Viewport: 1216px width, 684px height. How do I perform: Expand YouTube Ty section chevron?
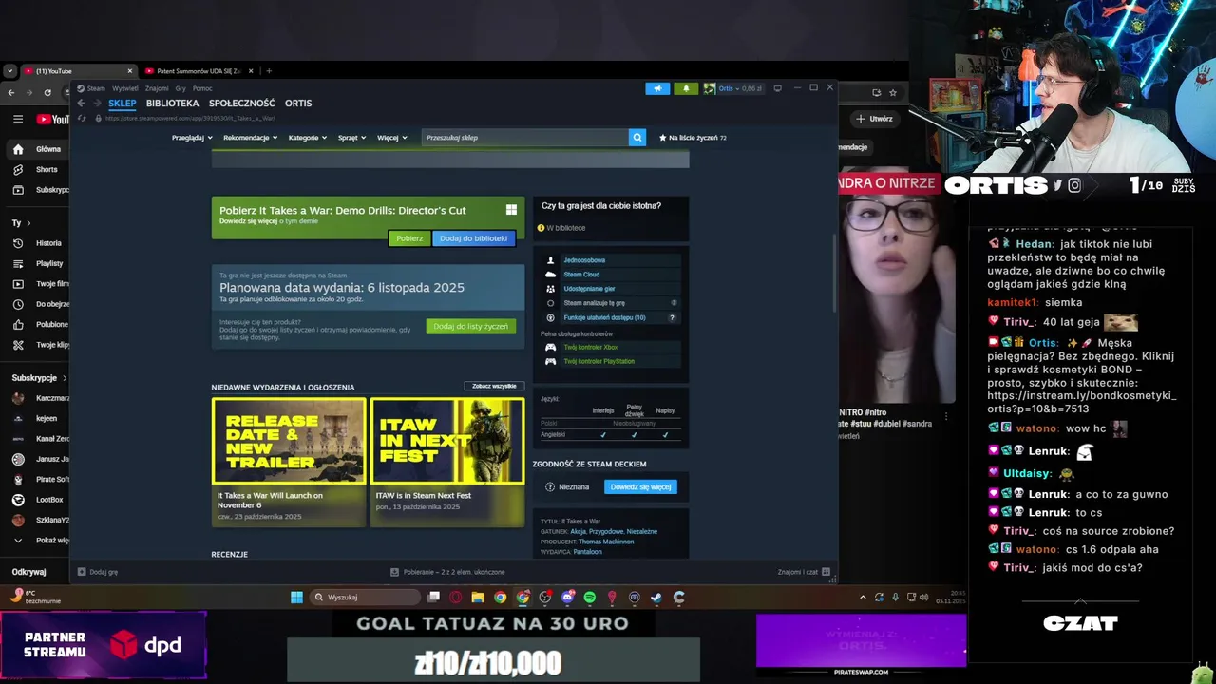[x=28, y=223]
